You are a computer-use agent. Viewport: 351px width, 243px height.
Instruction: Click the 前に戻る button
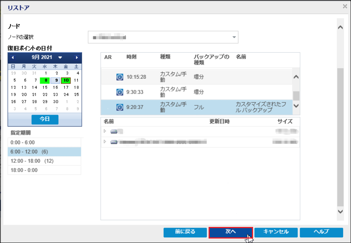point(185,232)
